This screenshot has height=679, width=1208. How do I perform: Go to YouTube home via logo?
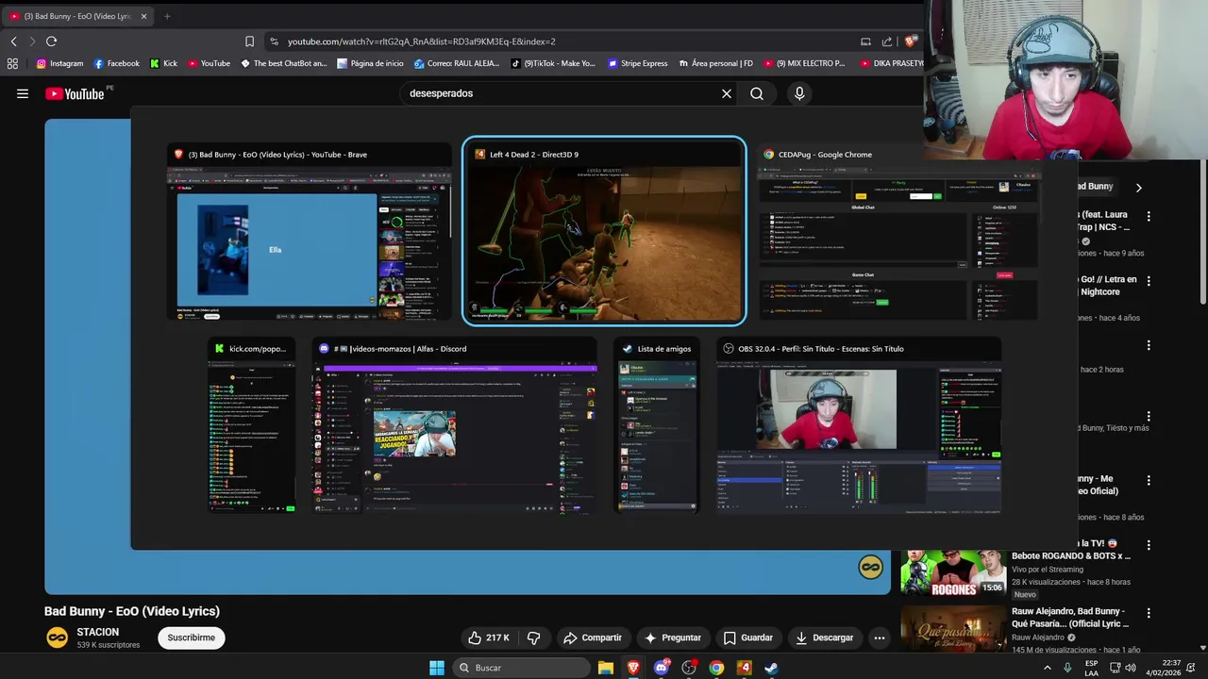pyautogui.click(x=75, y=93)
